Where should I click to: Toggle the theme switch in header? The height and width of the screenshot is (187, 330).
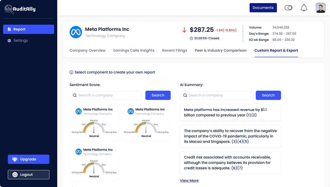coord(288,8)
